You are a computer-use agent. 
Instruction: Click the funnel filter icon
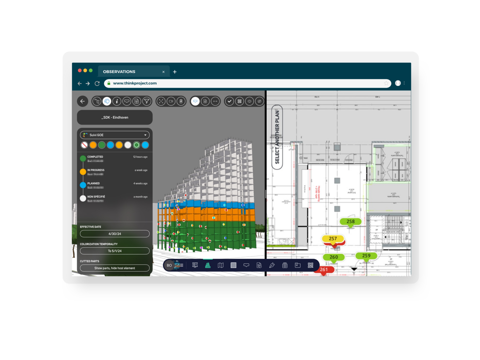pyautogui.click(x=147, y=101)
